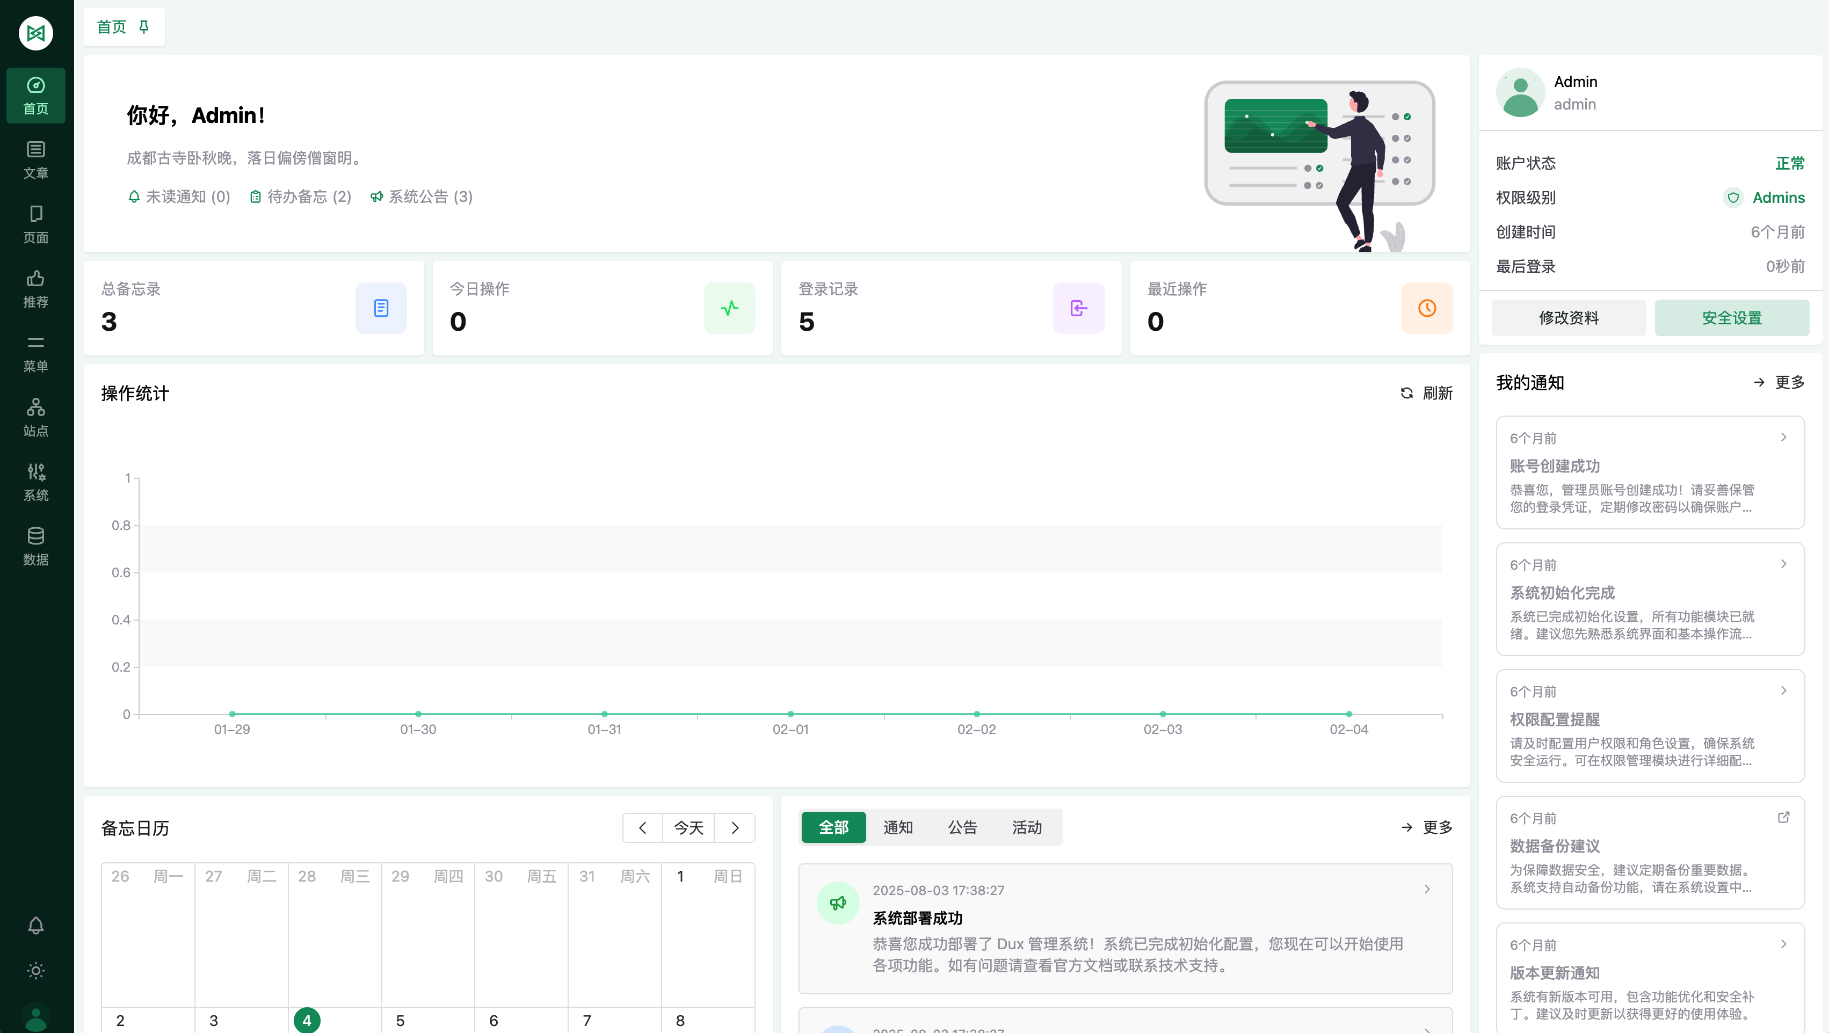Click the notification bell icon in sidebar

[x=35, y=925]
